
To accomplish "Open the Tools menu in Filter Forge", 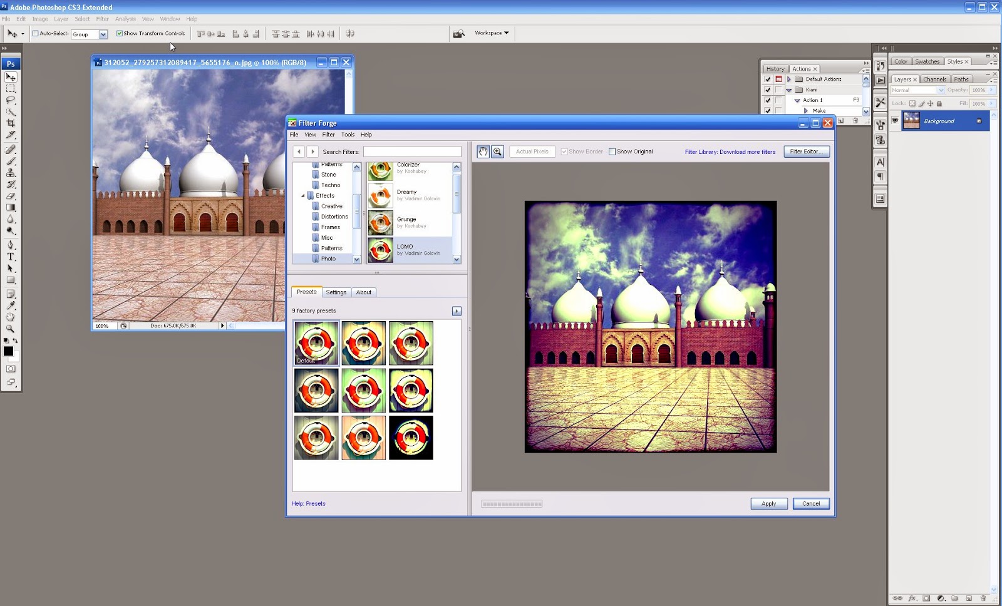I will 348,135.
